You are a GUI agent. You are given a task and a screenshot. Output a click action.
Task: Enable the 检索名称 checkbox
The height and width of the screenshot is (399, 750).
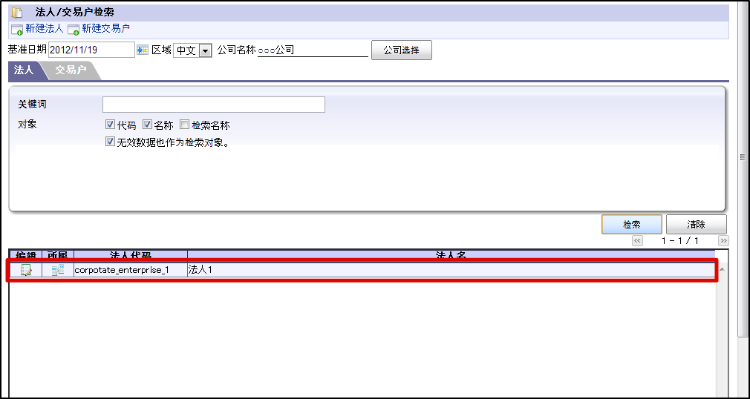click(185, 125)
